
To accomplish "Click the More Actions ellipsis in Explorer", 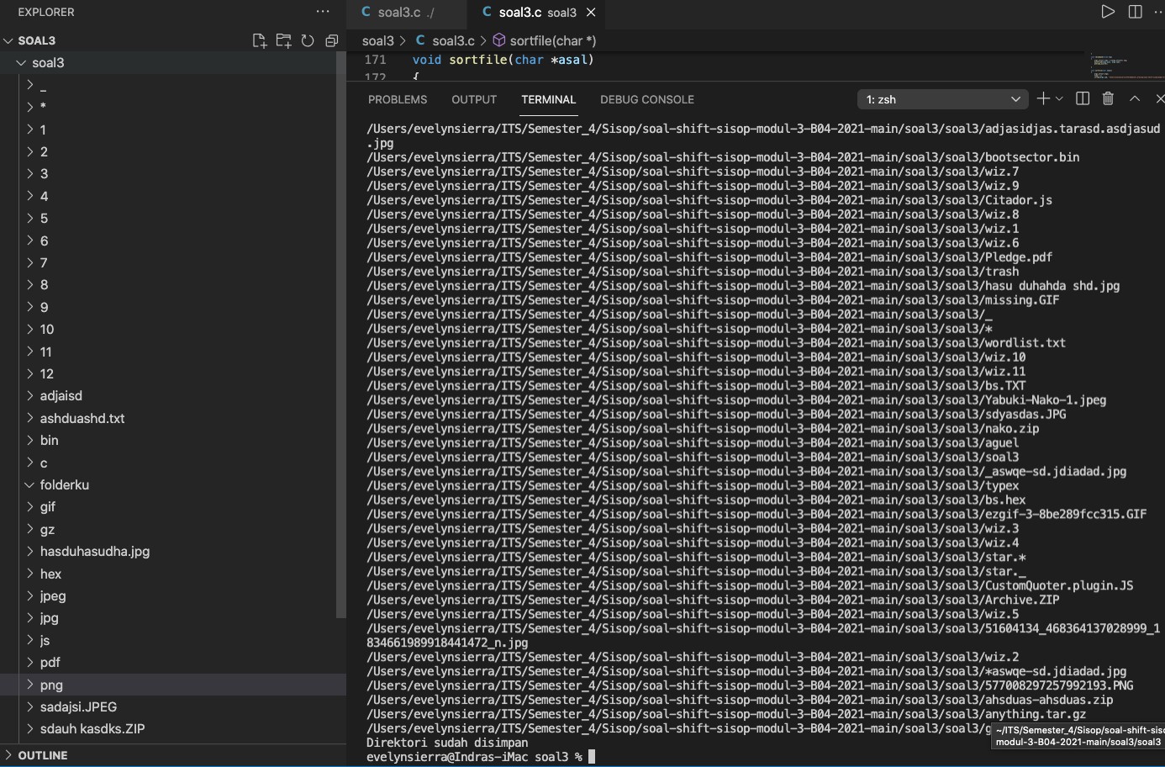I will point(322,11).
